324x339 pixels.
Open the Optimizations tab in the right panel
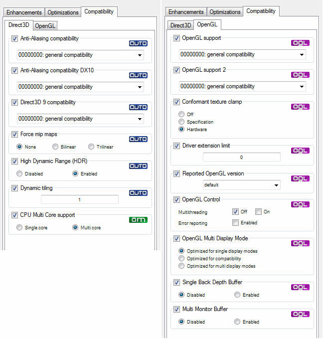[x=225, y=12]
